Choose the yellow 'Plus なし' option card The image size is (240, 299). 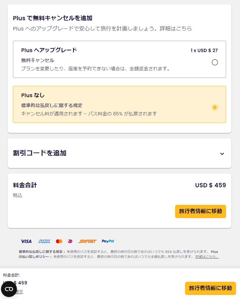99,104
